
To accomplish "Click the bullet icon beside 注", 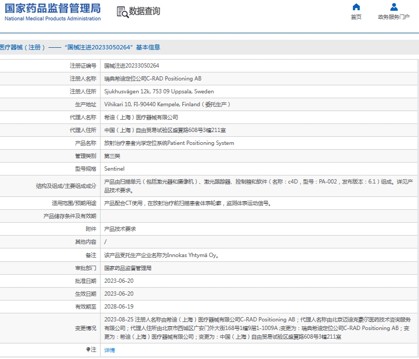I will click(x=88, y=349).
